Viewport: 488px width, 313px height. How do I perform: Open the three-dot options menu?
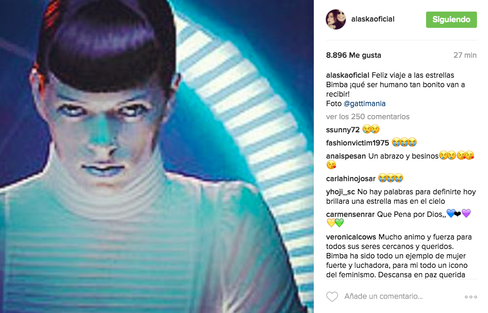coord(471,297)
